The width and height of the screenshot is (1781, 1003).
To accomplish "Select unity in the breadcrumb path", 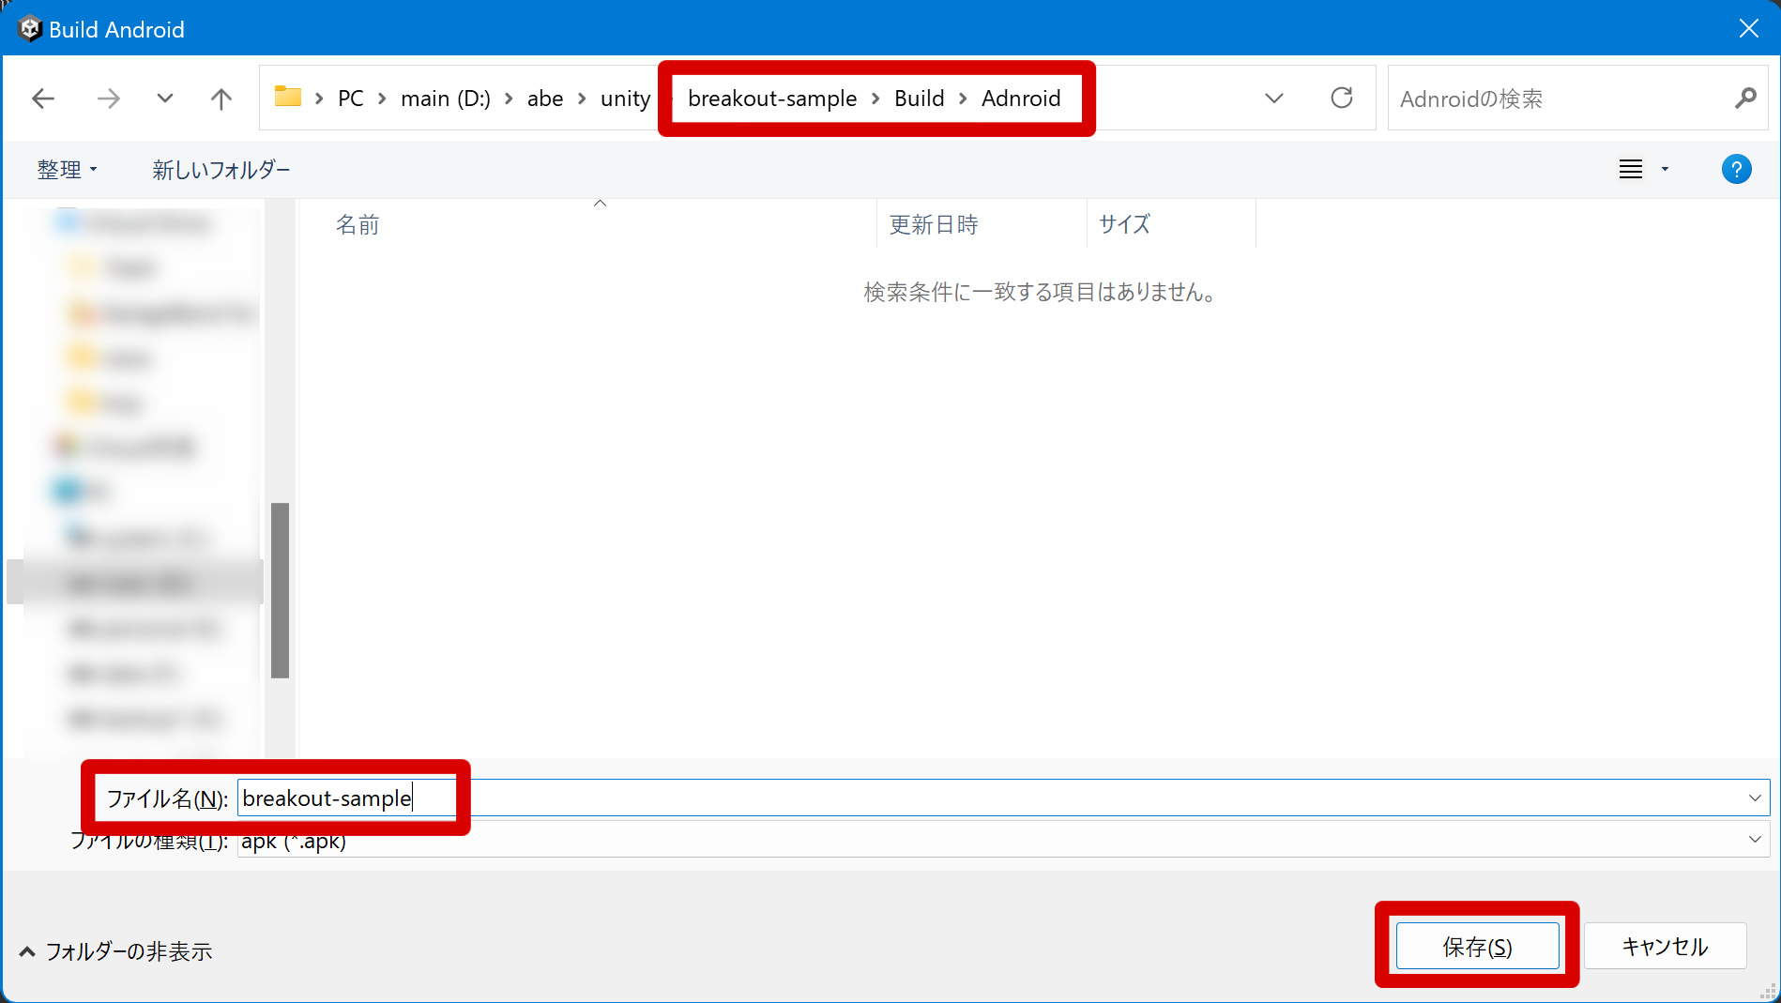I will point(625,99).
